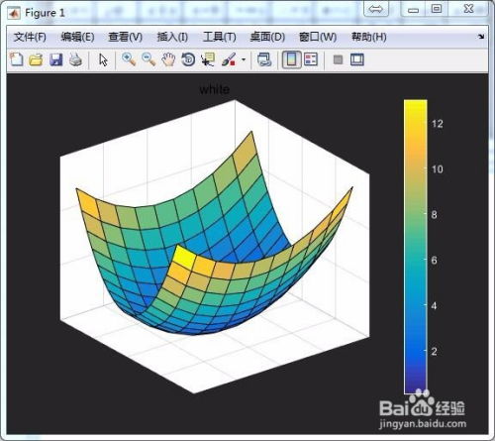Click the MATLAB logo in title bar
This screenshot has width=495, height=441.
tap(14, 13)
